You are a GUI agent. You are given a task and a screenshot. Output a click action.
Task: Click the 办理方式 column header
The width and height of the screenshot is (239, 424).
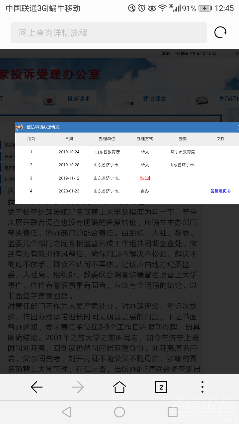tap(145, 139)
